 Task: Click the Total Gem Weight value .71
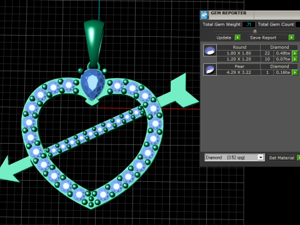click(249, 24)
